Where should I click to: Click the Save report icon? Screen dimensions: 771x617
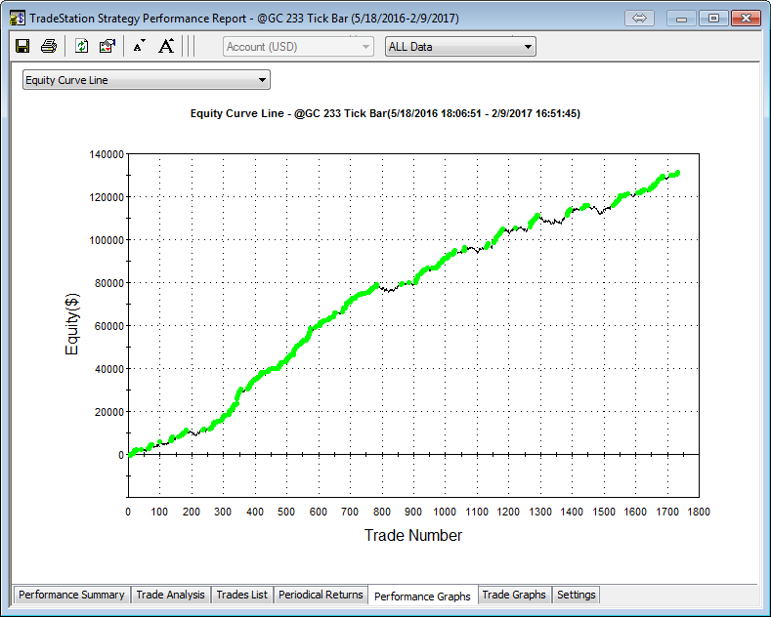22,46
